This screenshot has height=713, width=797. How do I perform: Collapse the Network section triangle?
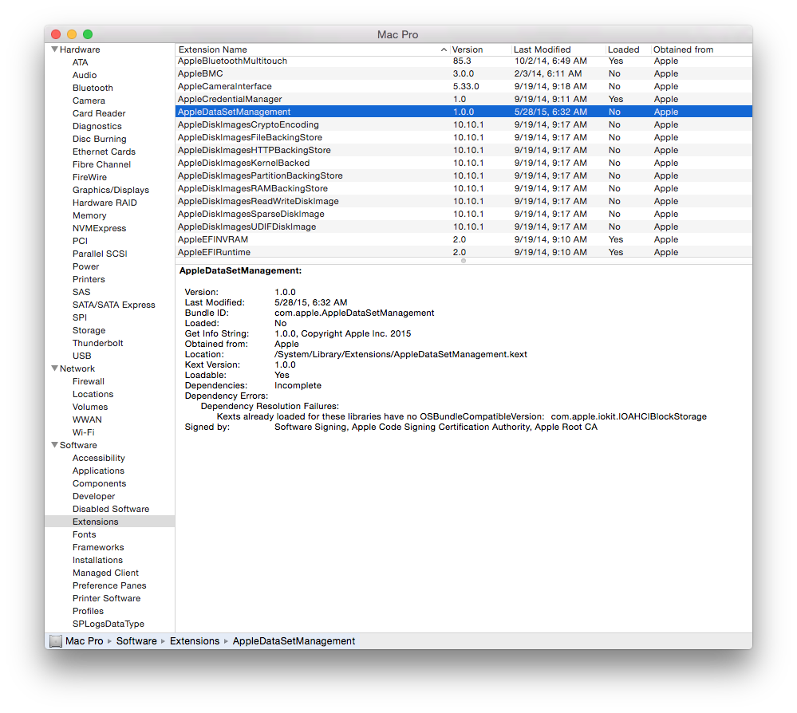click(54, 368)
